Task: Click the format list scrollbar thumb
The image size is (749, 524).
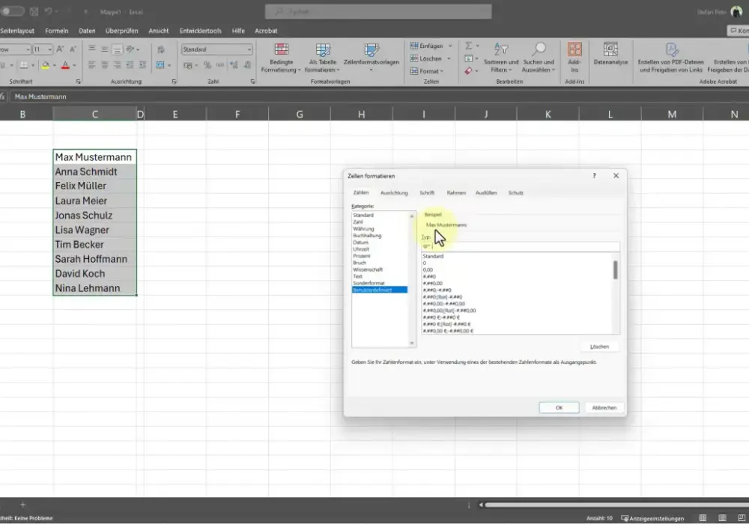Action: click(615, 269)
